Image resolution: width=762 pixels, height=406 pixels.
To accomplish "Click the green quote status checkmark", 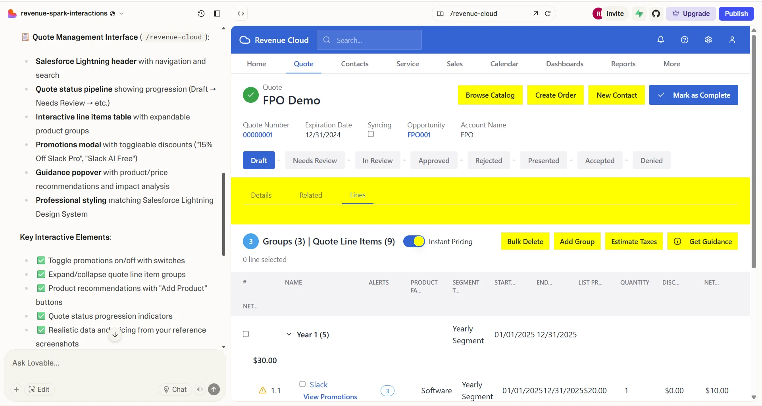I will pyautogui.click(x=251, y=95).
